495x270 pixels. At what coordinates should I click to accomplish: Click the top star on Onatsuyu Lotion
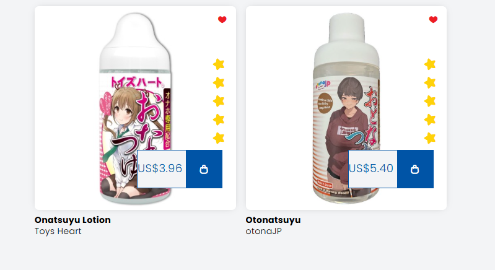tap(219, 64)
